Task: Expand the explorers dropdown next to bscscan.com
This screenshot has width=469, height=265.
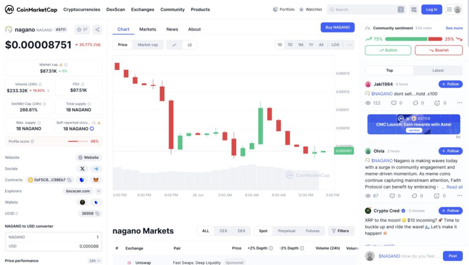Action: (x=98, y=191)
